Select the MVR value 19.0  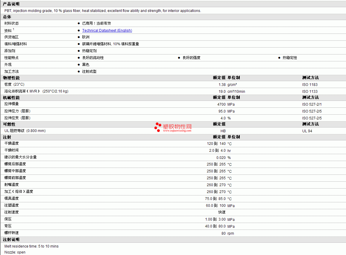click(x=222, y=92)
